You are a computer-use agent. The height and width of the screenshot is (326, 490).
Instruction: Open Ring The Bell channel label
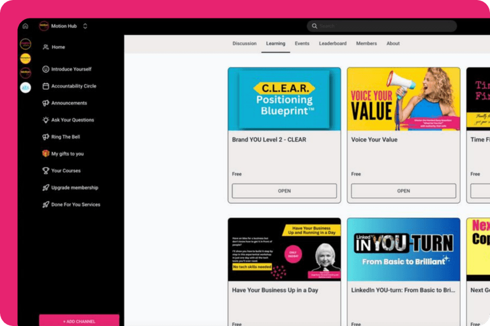(66, 136)
